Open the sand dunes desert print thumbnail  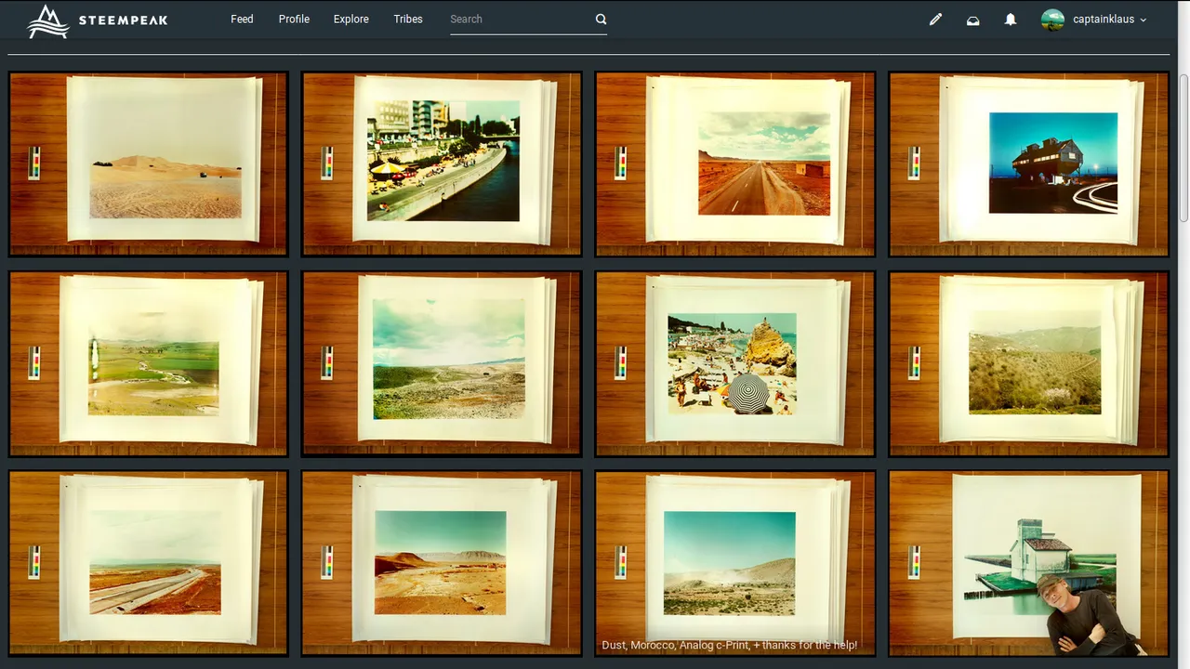149,164
